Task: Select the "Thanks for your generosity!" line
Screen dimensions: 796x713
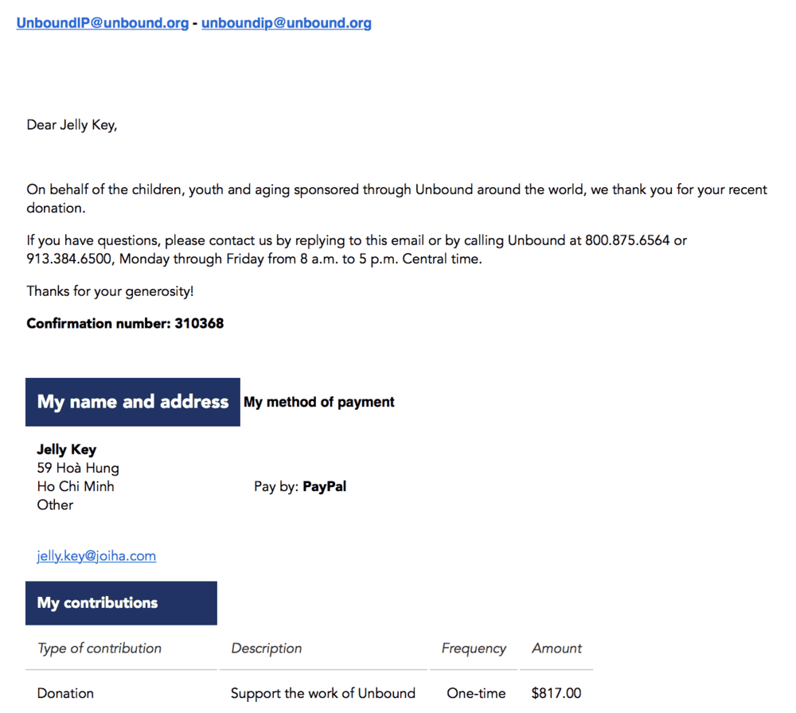Action: pyautogui.click(x=110, y=291)
